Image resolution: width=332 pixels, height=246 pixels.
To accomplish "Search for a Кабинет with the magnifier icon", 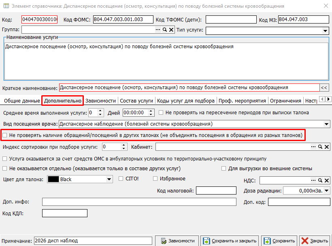I will point(320,147).
